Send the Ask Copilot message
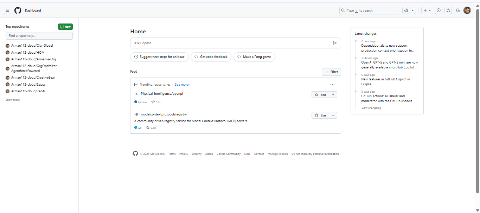This screenshot has width=480, height=213. (x=335, y=42)
